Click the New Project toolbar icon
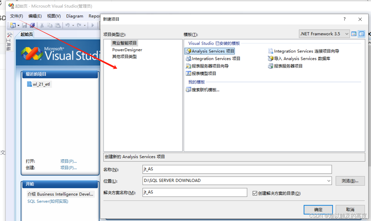This screenshot has width=371, height=221. point(13,25)
